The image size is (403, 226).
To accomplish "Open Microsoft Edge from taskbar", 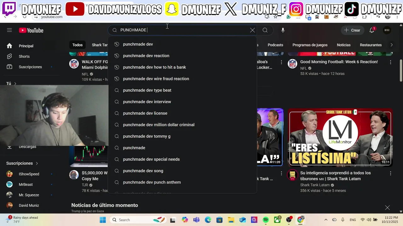I will 208,220.
